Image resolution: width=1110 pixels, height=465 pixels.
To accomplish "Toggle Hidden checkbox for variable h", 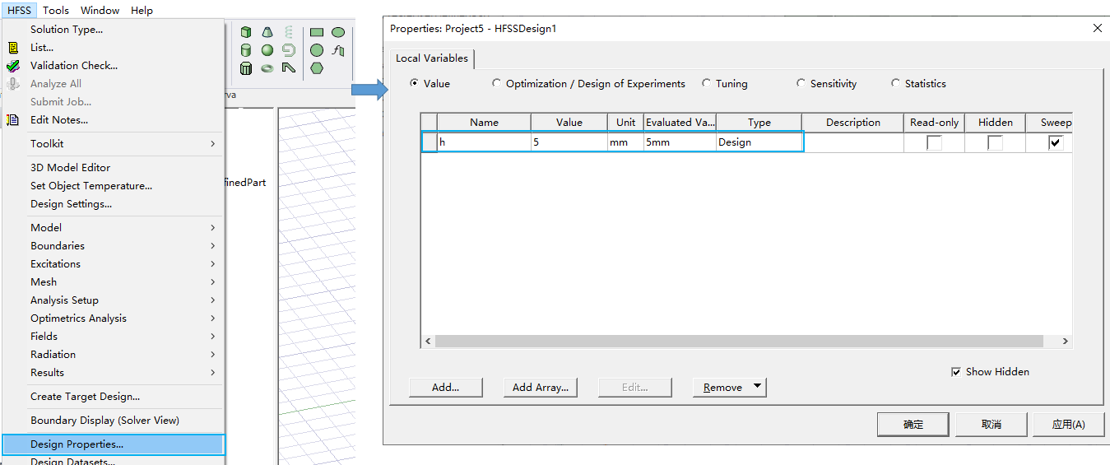I will 995,142.
